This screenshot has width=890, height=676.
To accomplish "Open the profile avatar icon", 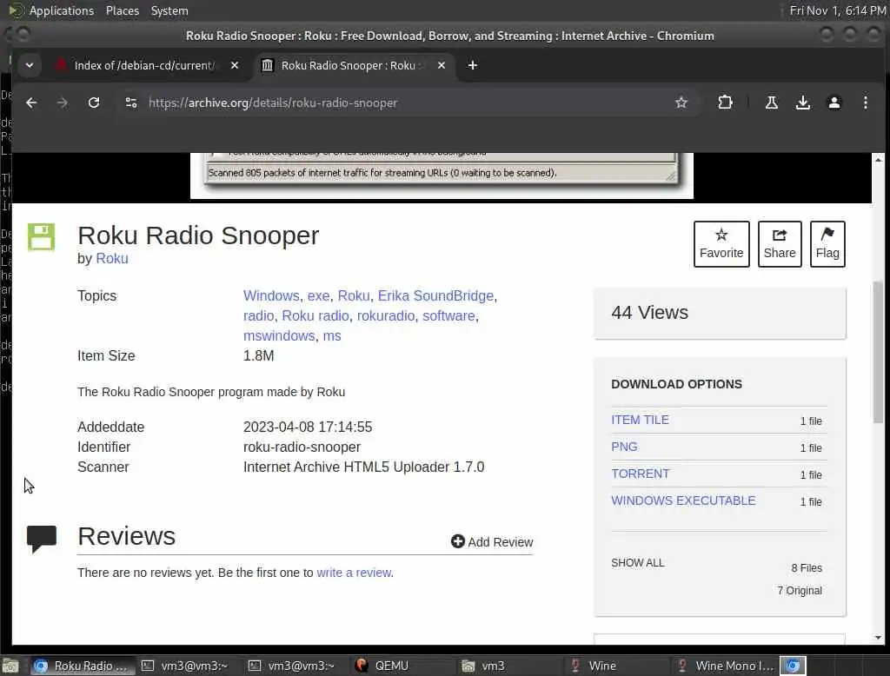I will click(x=834, y=103).
